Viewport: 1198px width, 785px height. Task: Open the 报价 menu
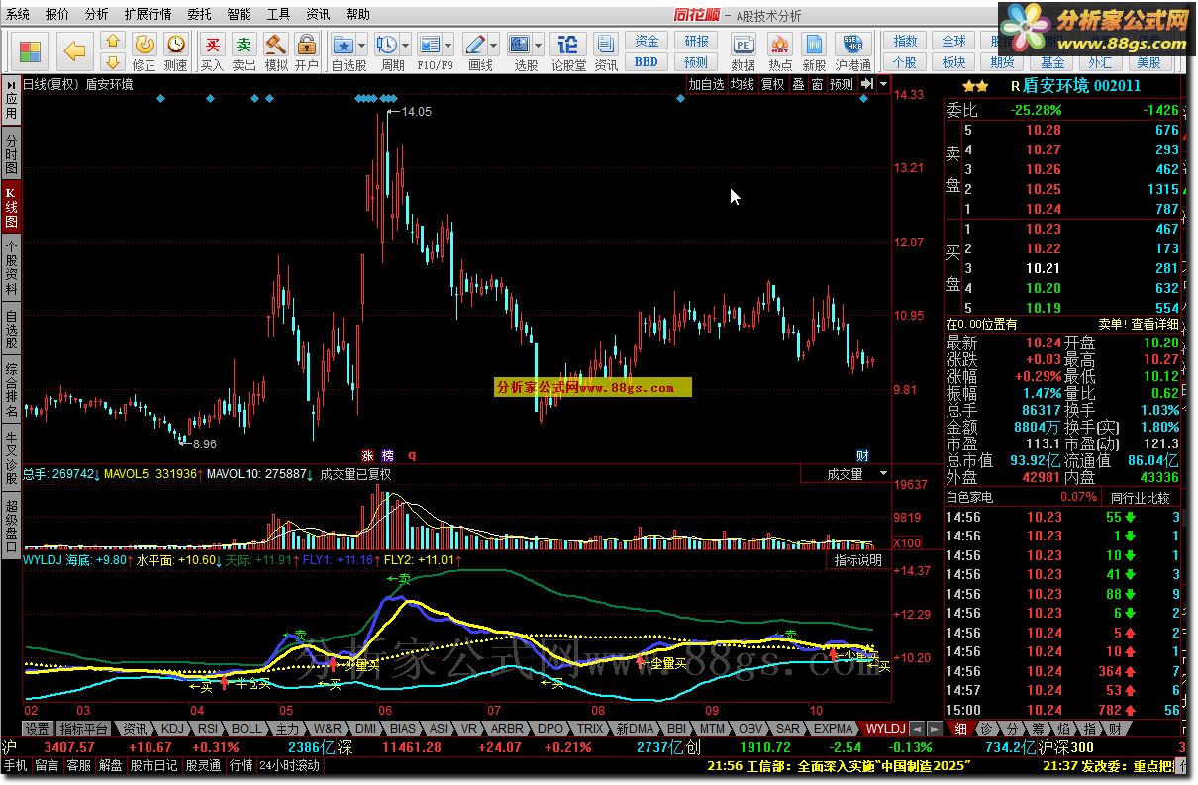click(57, 15)
